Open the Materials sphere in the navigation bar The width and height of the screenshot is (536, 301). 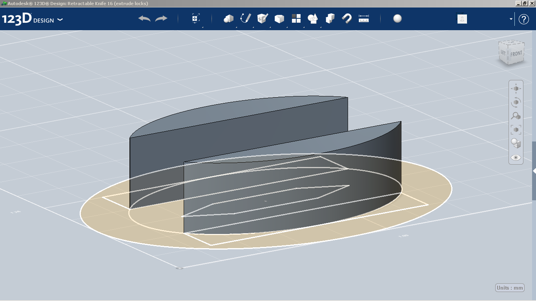pyautogui.click(x=516, y=144)
